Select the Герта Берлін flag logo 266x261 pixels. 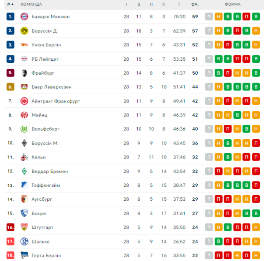pyautogui.click(x=24, y=255)
